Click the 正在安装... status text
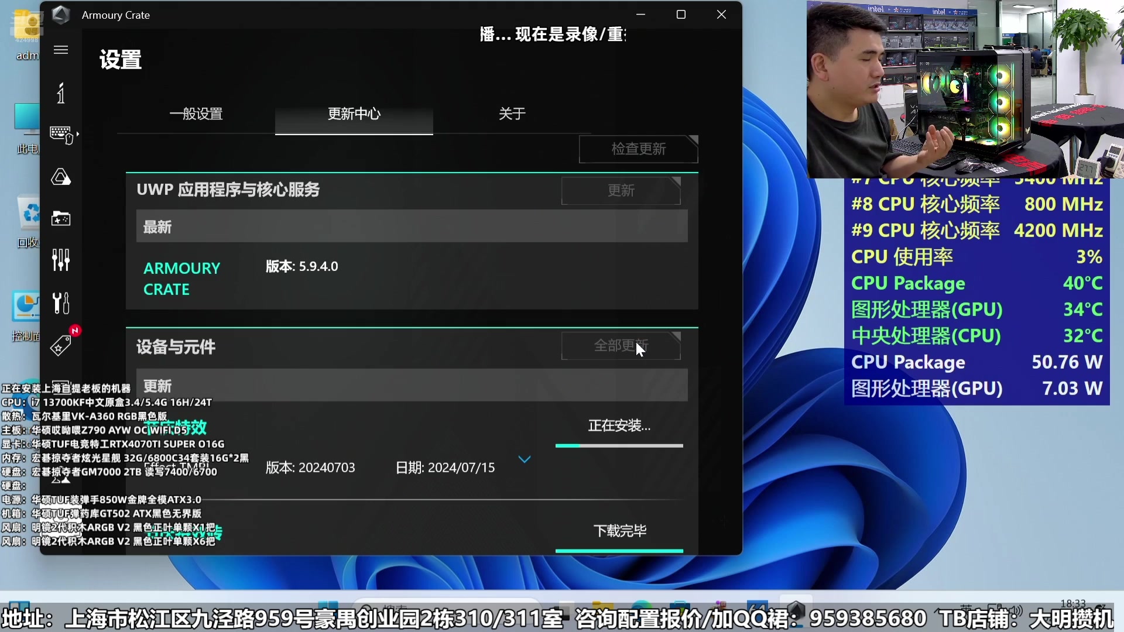Viewport: 1124px width, 632px height. [x=619, y=426]
